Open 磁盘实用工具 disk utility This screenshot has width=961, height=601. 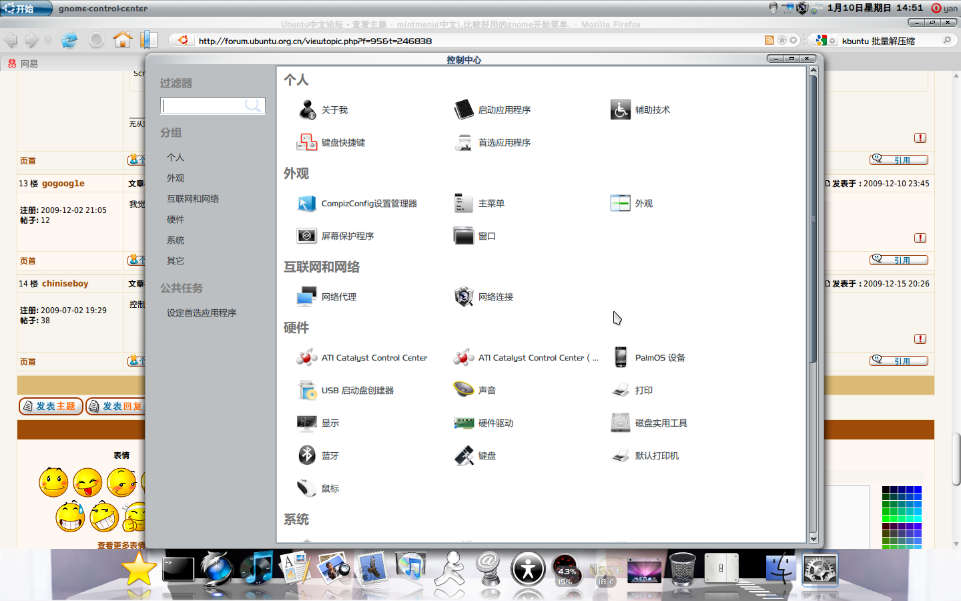(649, 423)
